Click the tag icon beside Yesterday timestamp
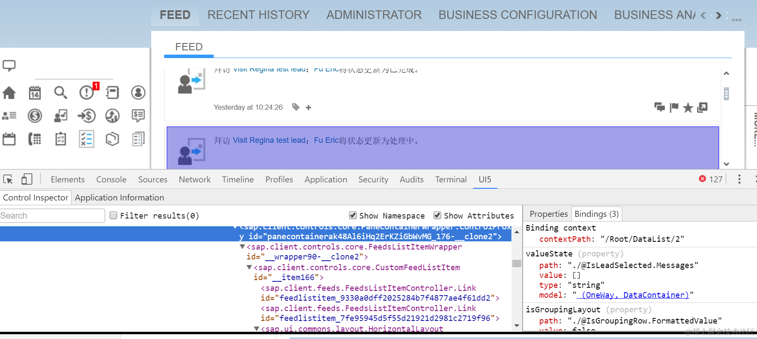 (296, 107)
